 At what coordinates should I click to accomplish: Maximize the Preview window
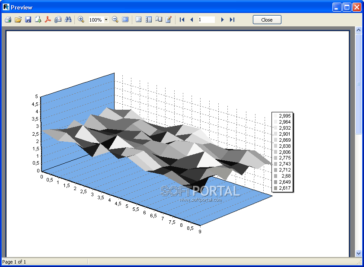(347, 7)
